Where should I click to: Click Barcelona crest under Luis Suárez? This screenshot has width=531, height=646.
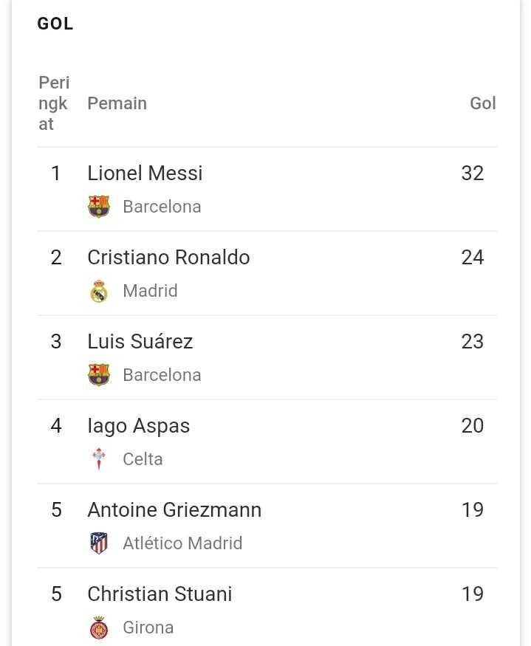pyautogui.click(x=99, y=374)
